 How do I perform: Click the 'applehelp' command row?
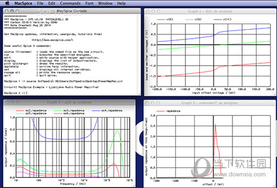pyautogui.click(x=41, y=67)
